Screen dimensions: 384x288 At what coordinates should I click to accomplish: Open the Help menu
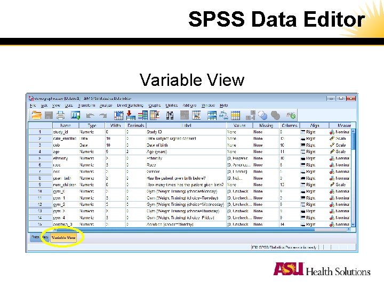pos(224,105)
